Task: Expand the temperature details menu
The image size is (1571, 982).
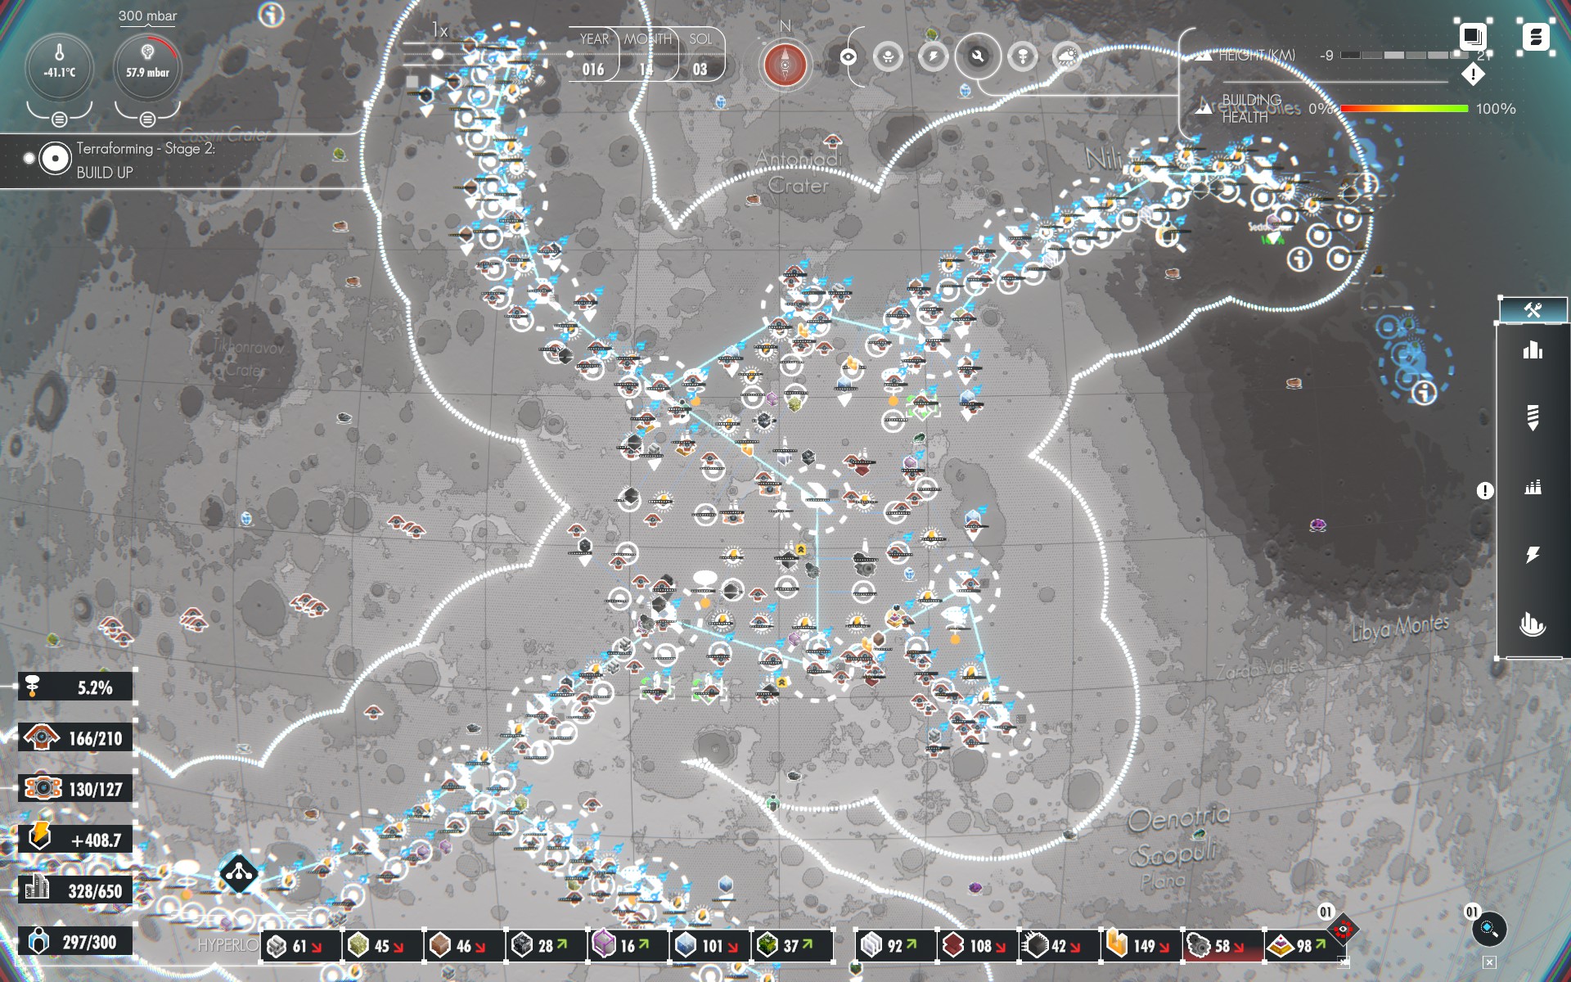Action: coord(59,119)
